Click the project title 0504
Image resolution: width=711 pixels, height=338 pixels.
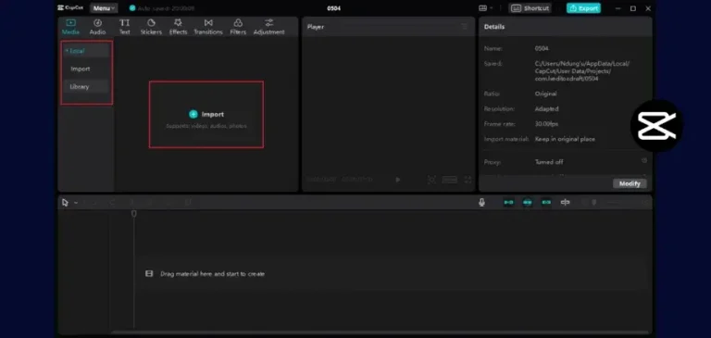(333, 8)
